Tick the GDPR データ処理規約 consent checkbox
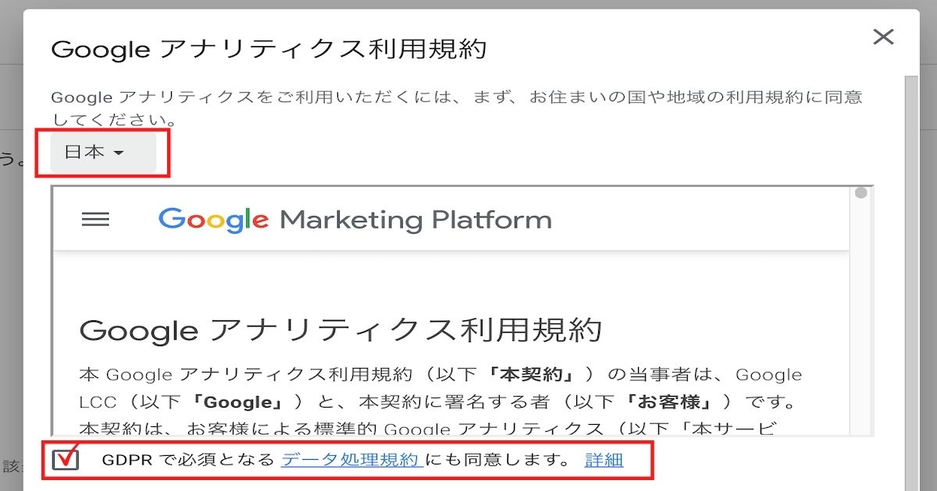The image size is (937, 491). click(66, 460)
